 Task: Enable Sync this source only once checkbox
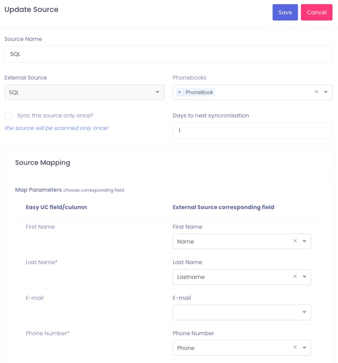(9, 115)
